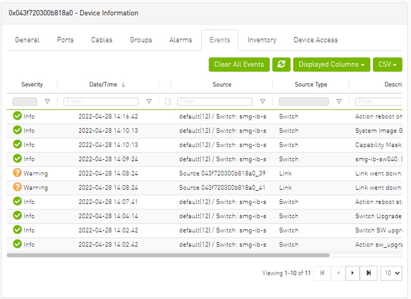The width and height of the screenshot is (411, 299).
Task: Click the Source Type filter funnel icon
Action: click(x=339, y=102)
